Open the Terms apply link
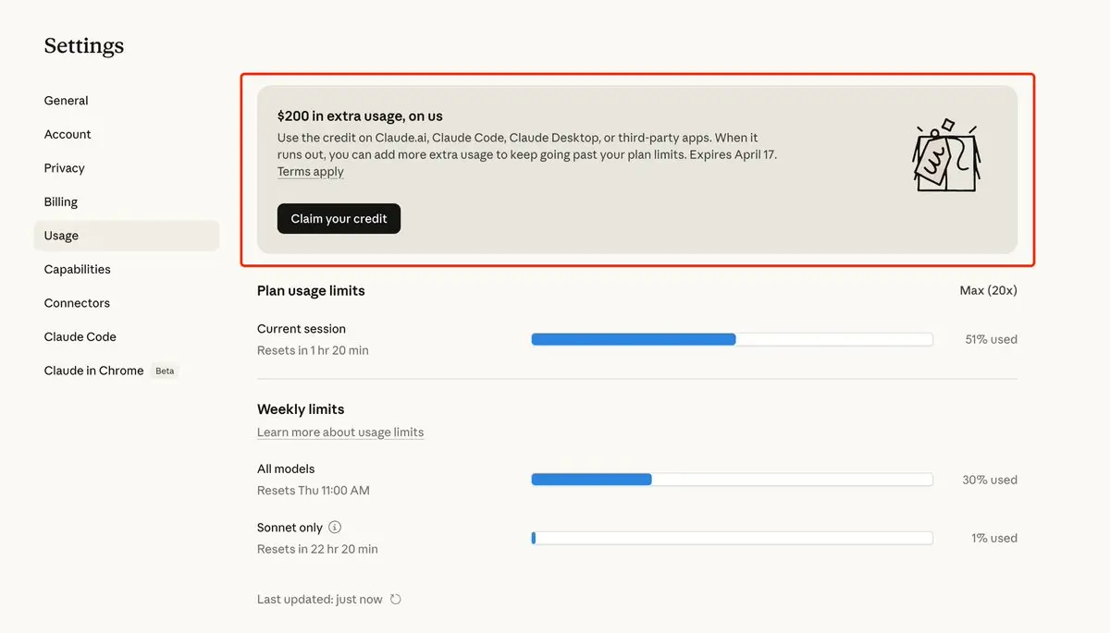Screen dimensions: 1110x633 tap(311, 172)
